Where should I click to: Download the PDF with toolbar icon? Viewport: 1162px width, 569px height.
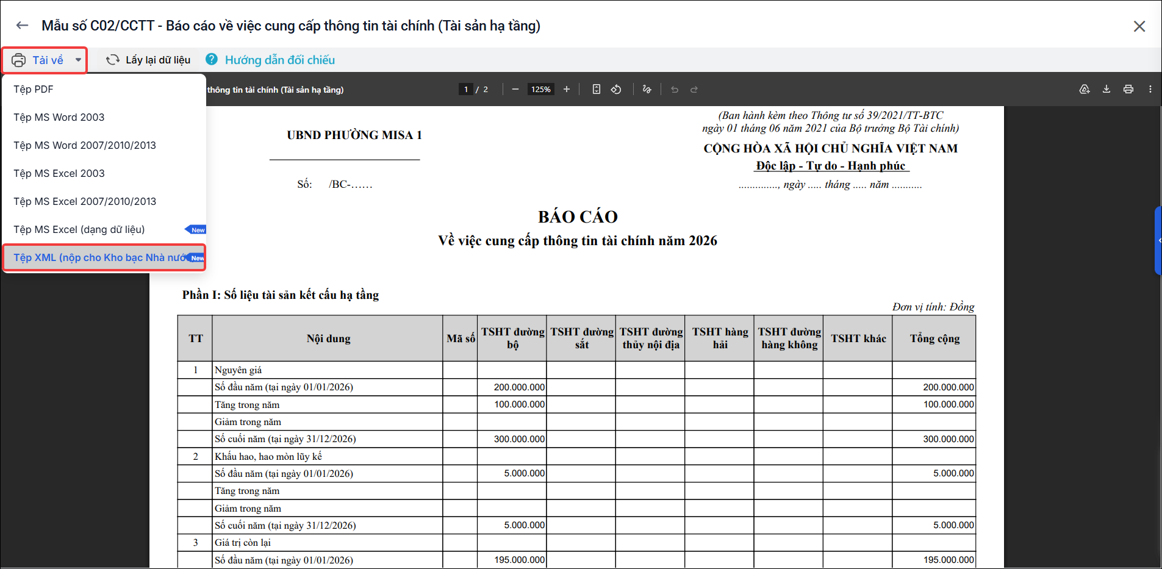pos(1106,89)
